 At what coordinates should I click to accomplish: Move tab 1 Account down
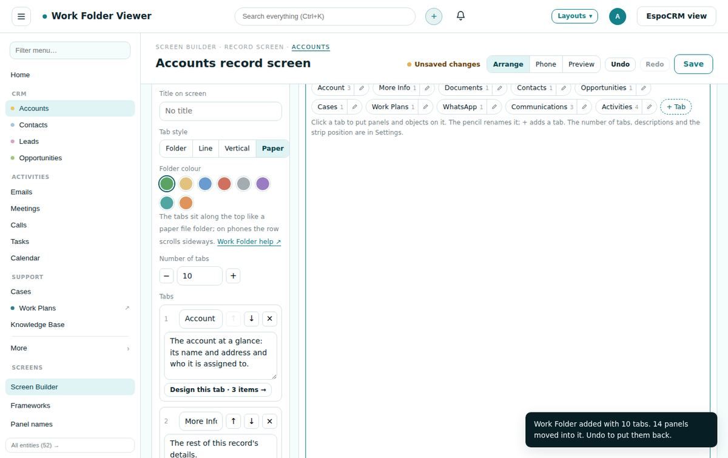(251, 318)
